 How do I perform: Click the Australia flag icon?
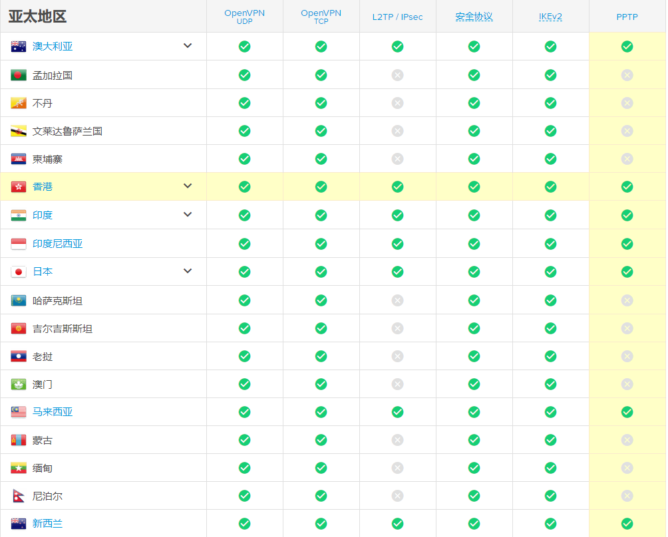click(x=19, y=47)
